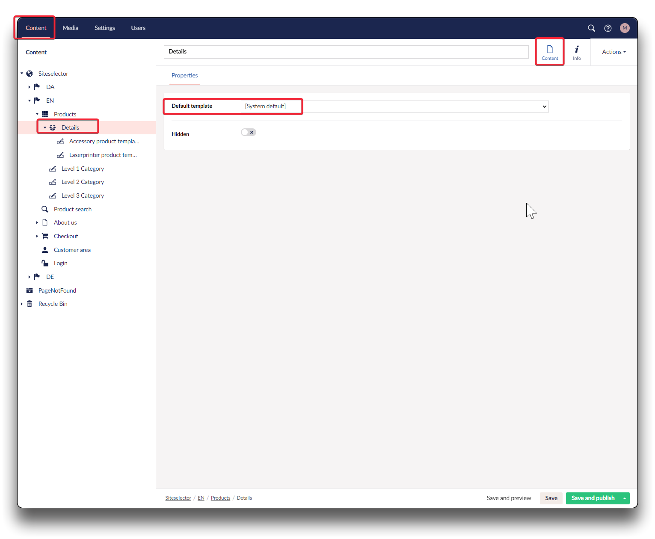Expand the DA tree node
Screen dimensions: 655x539
pyautogui.click(x=30, y=87)
